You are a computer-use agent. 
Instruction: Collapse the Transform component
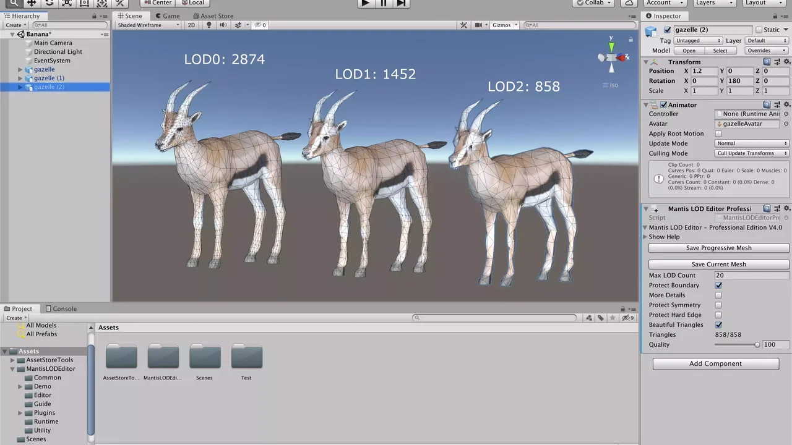pos(646,62)
